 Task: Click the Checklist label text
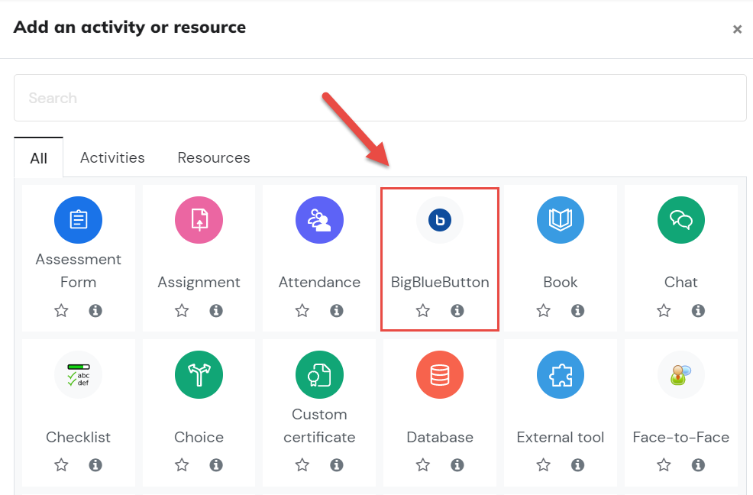pyautogui.click(x=78, y=438)
